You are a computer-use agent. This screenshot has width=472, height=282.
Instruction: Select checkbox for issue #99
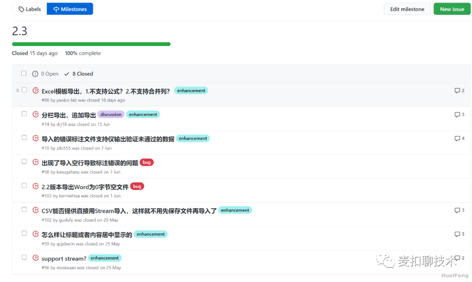24,233
